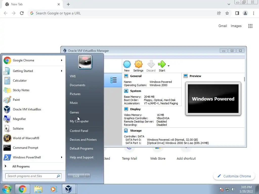Image resolution: width=259 pixels, height=194 pixels.
Task: Click the user account picture in Start menu
Action: [x=85, y=62]
